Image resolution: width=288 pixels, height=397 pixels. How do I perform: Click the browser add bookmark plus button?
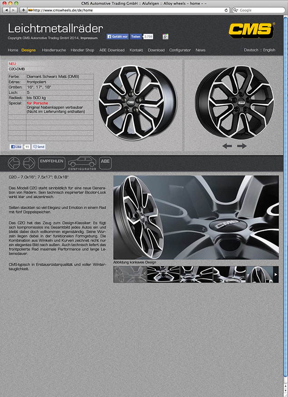pos(24,10)
